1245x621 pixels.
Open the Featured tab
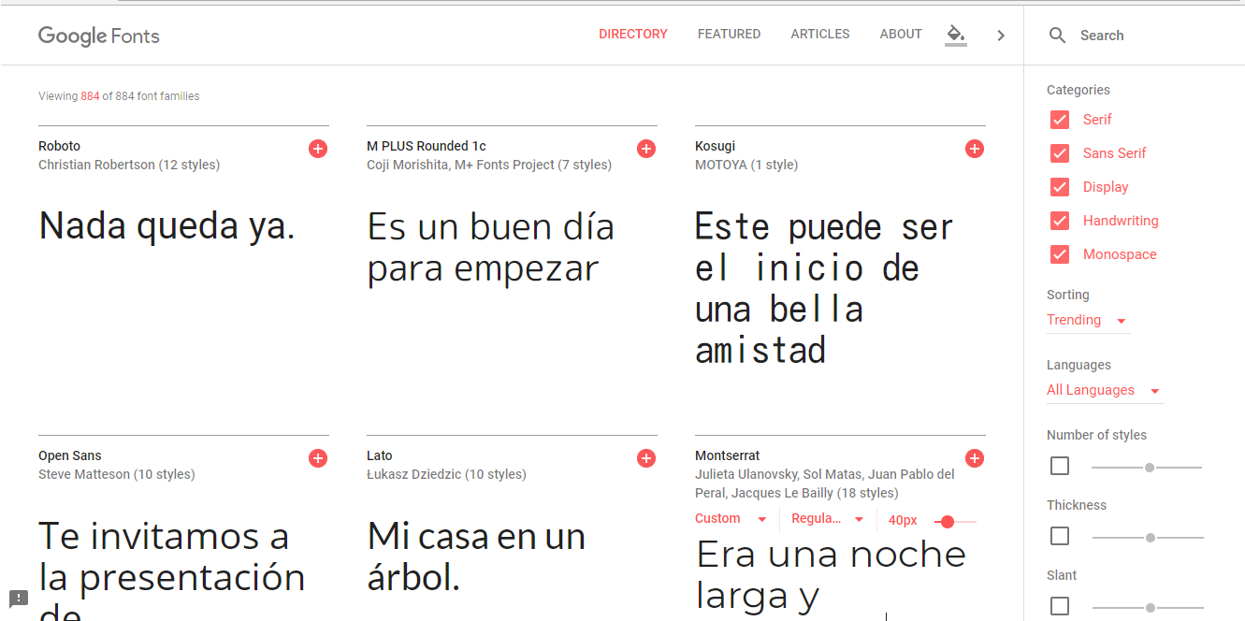pyautogui.click(x=729, y=34)
